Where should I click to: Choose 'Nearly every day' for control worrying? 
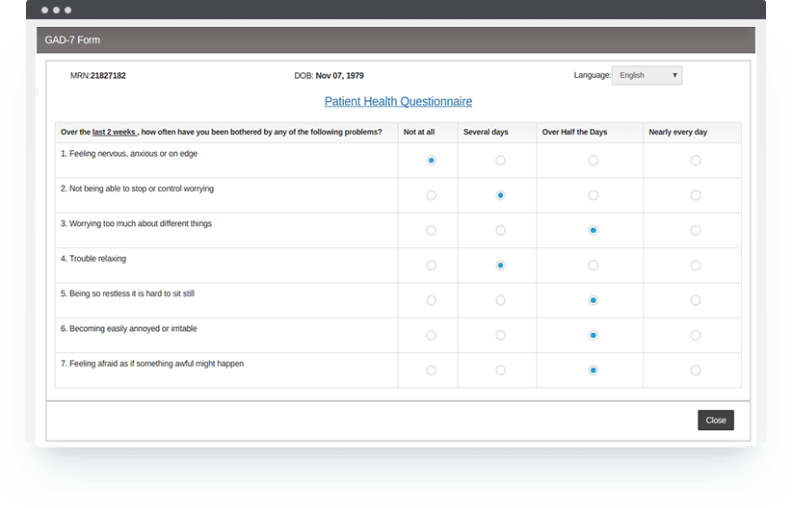[696, 195]
